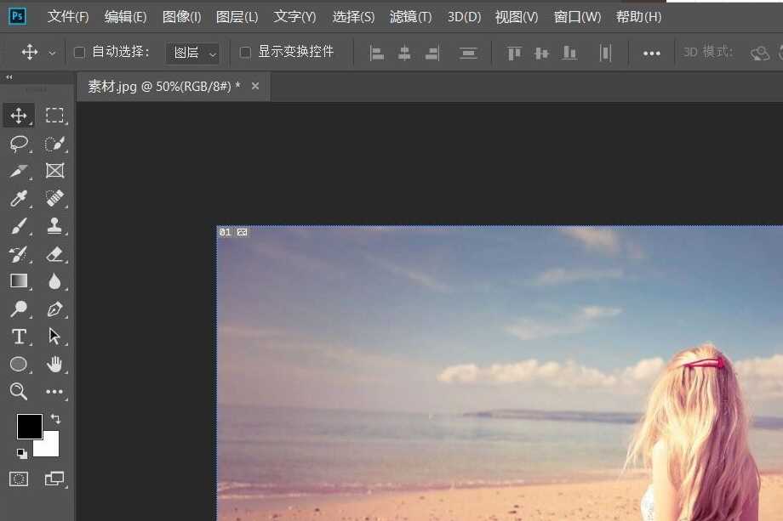Select the Rectangular Marquee tool
The image size is (783, 521).
point(54,116)
